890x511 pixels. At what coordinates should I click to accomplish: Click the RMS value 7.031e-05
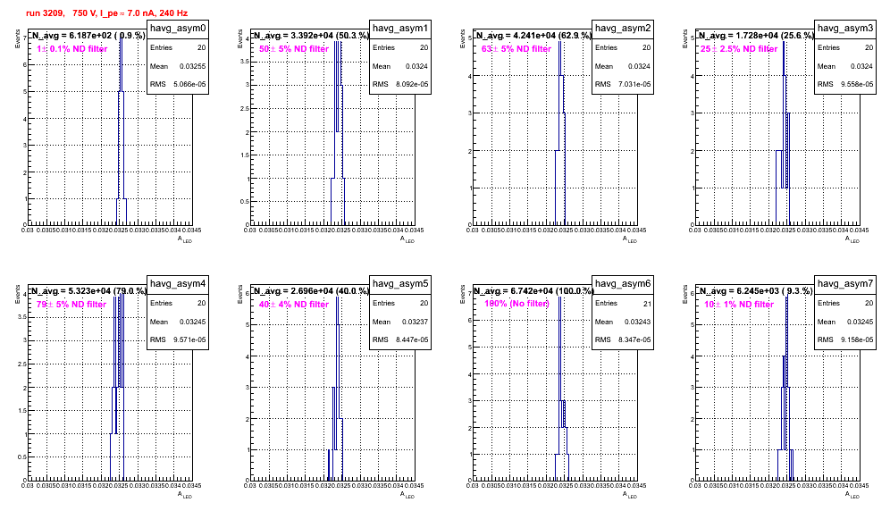[x=634, y=85]
